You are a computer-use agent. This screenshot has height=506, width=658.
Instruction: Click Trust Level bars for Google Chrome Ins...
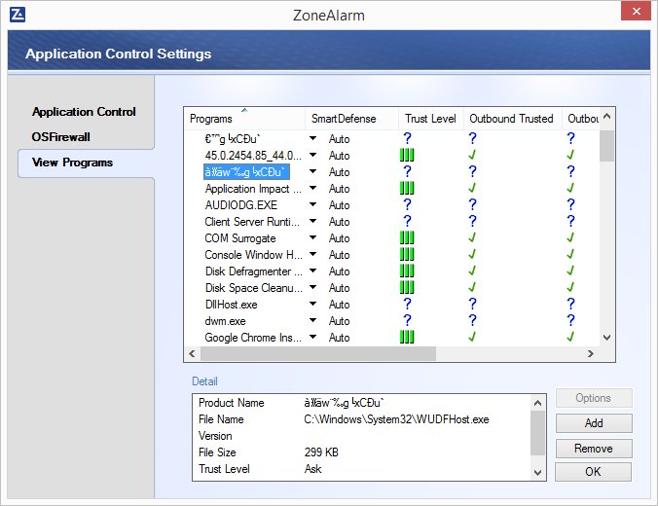[x=407, y=337]
